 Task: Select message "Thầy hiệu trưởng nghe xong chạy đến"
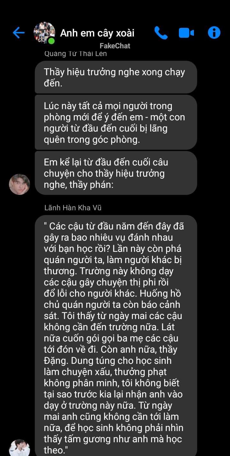pos(116,77)
